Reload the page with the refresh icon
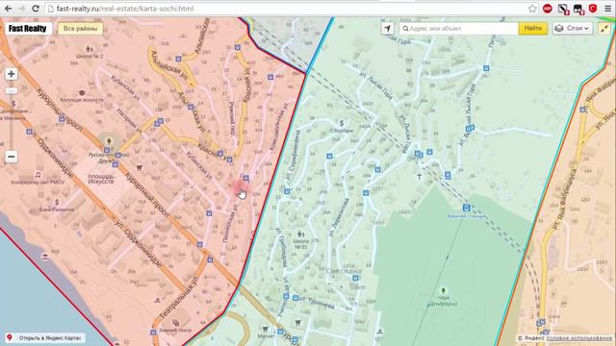The image size is (616, 346). tap(36, 9)
